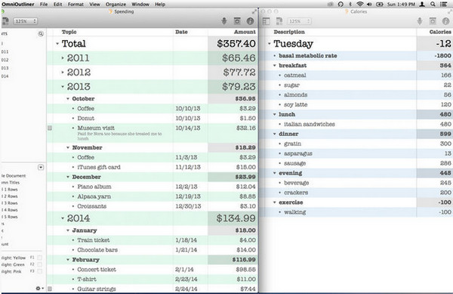Click the microphone icon in Spending toolbar
The image size is (453, 294).
(224, 21)
